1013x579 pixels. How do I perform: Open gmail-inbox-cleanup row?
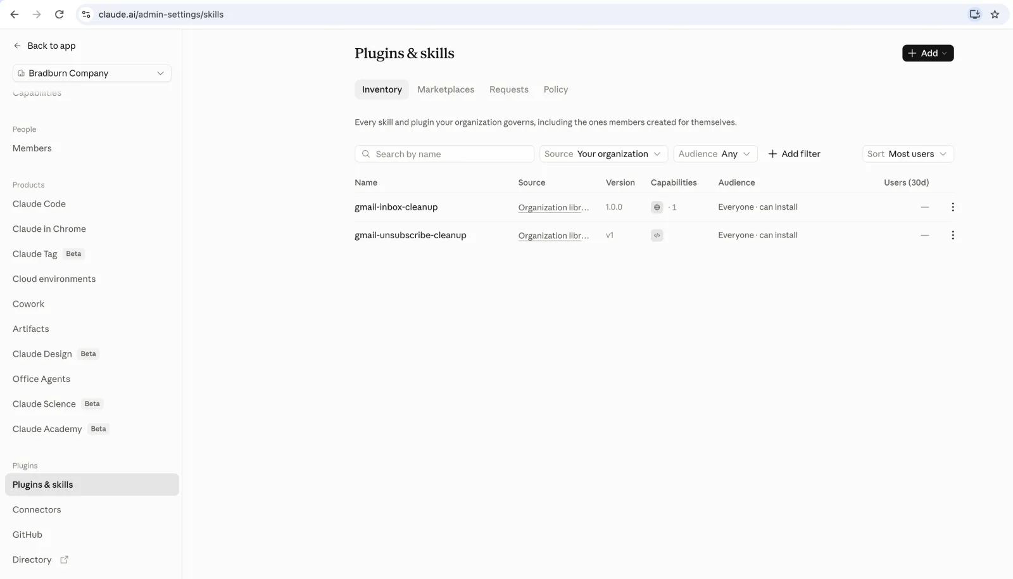click(654, 207)
